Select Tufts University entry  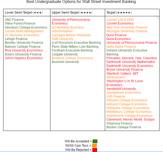coord(62,39)
